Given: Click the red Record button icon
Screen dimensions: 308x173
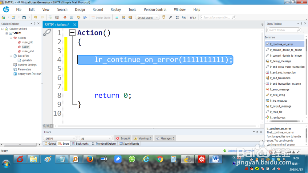Looking at the screenshot, I should [x=65, y=17].
